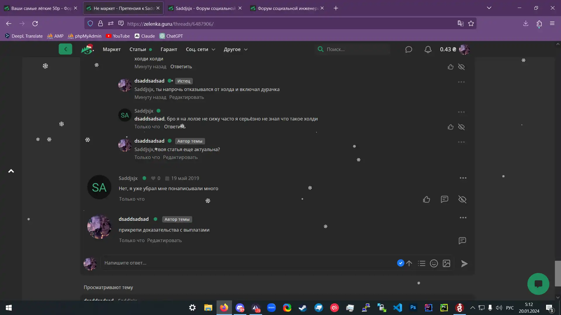Open the conversations chat bubble icon
561x315 pixels.
[x=408, y=49]
